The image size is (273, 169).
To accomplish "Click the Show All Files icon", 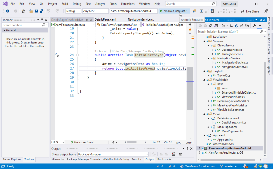I will tap(247, 26).
